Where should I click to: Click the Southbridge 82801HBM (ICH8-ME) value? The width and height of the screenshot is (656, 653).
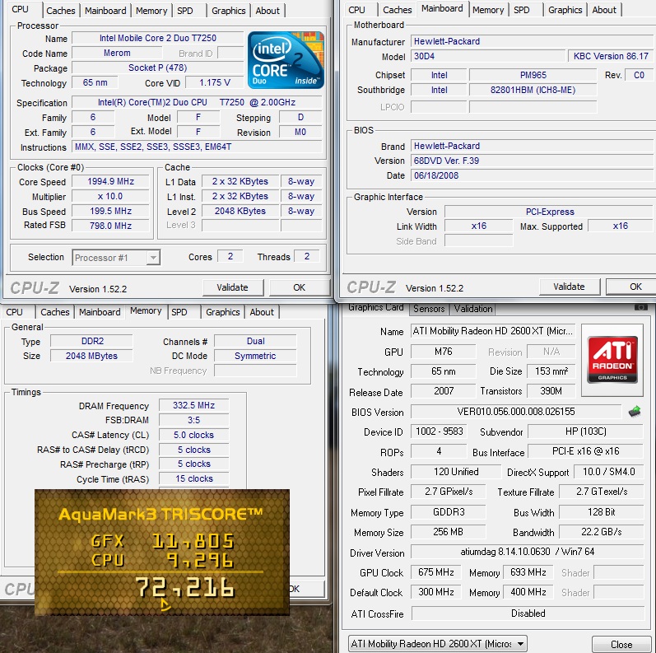[x=533, y=90]
